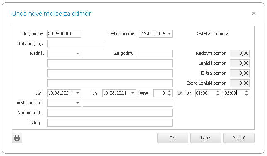Increase the Dana value with up arrow
Viewport: 267px width, 156px height.
169,91
